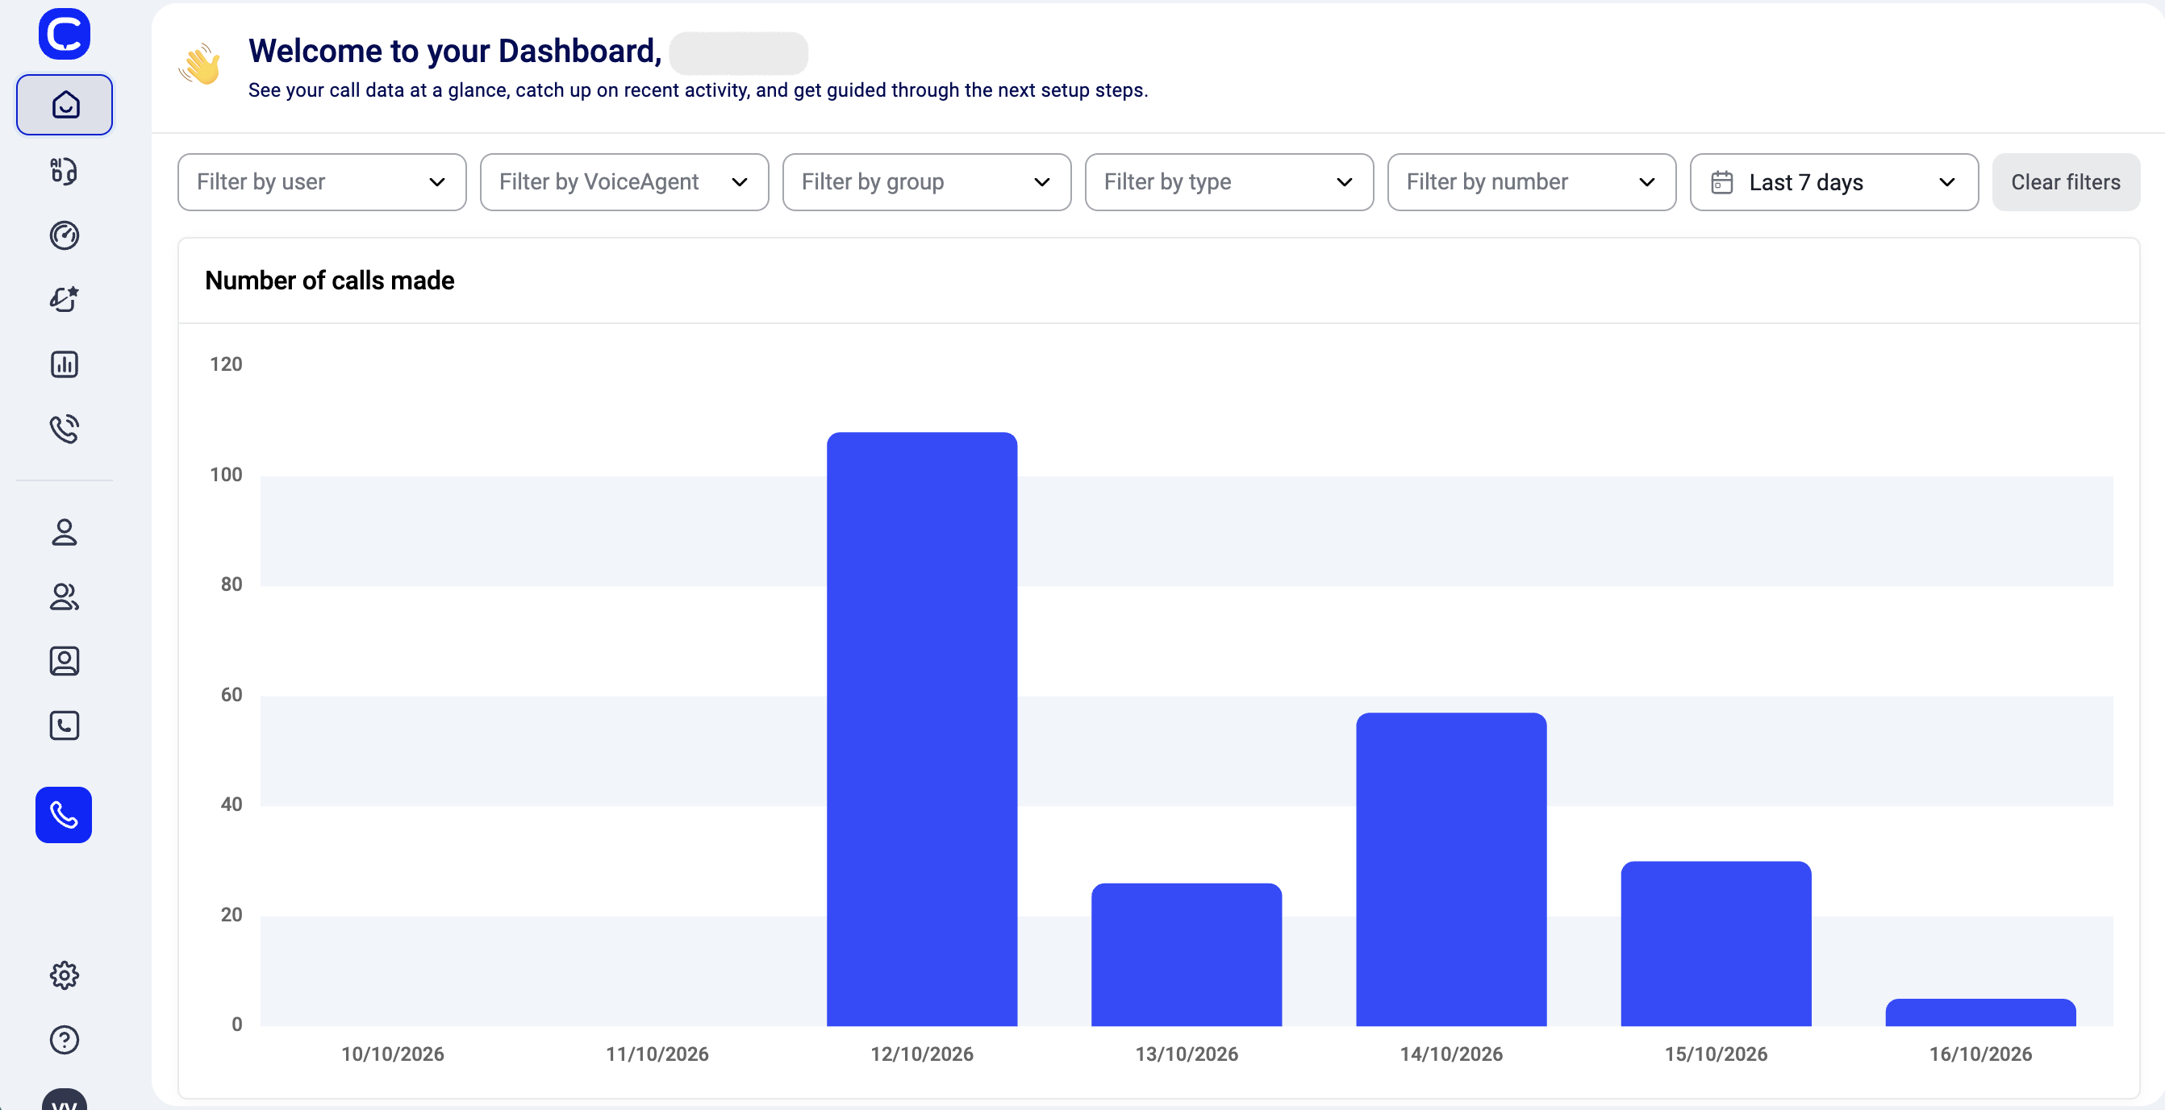Open the bar chart analytics sidebar icon
The height and width of the screenshot is (1110, 2165).
click(x=65, y=364)
